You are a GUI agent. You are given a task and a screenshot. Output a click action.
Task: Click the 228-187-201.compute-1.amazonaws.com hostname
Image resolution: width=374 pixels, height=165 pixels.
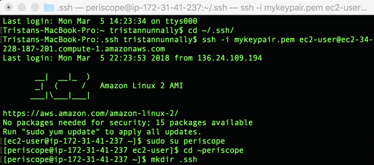84,49
